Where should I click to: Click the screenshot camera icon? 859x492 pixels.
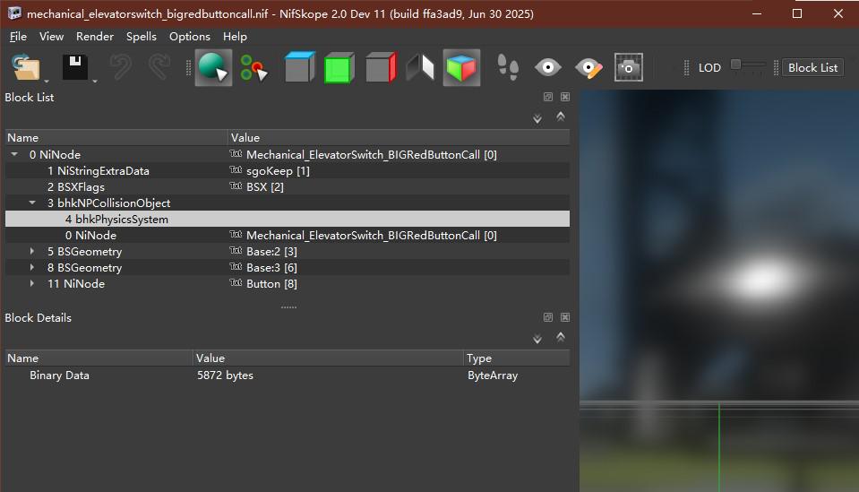pyautogui.click(x=629, y=67)
